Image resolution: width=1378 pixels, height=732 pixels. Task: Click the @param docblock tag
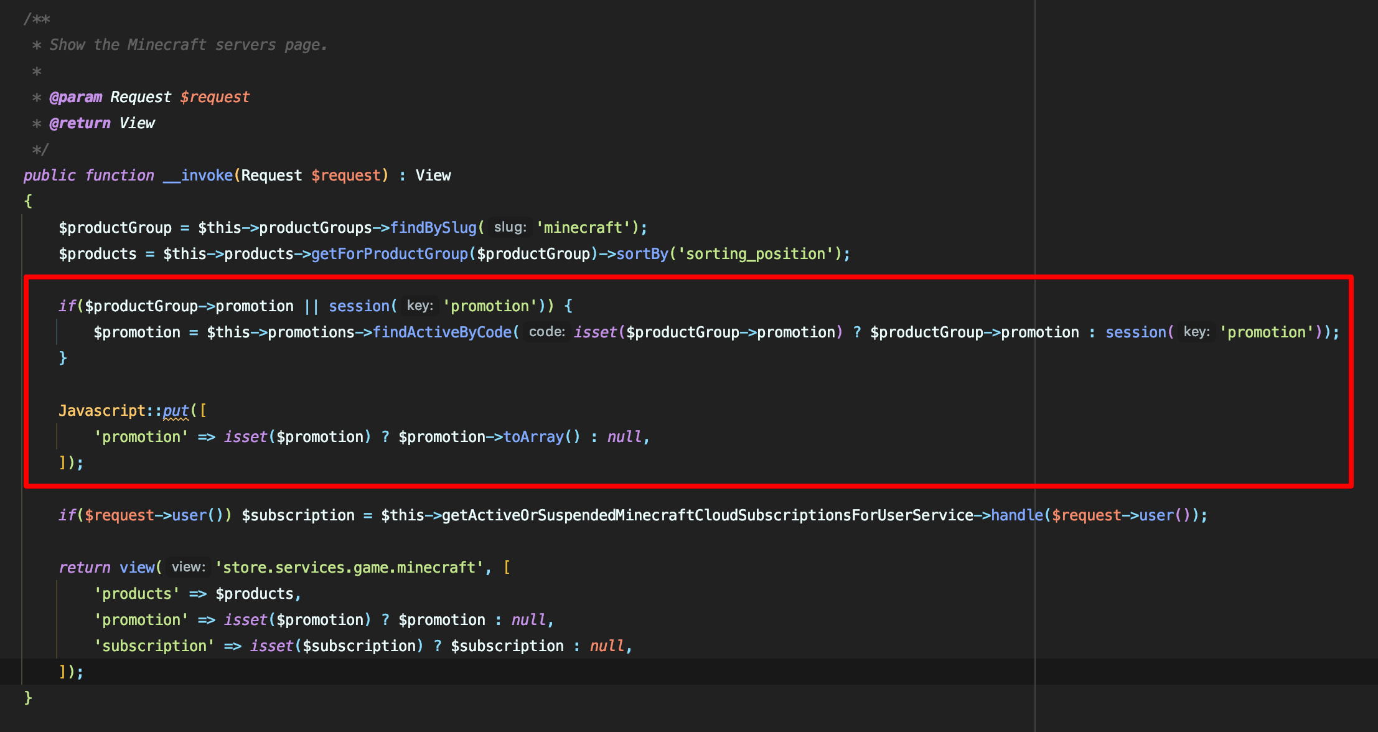click(x=75, y=97)
